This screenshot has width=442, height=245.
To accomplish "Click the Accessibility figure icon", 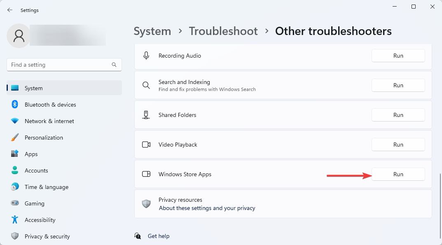I will [15, 219].
